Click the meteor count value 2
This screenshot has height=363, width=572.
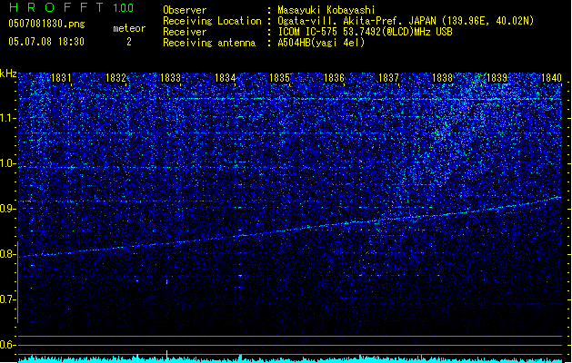(129, 42)
